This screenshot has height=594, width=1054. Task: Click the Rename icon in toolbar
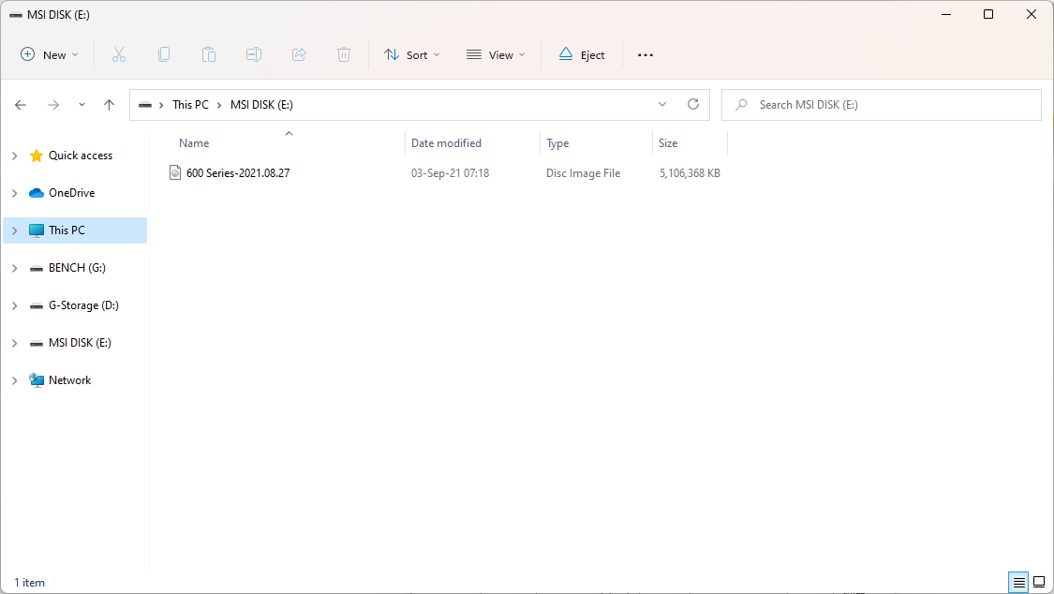(x=253, y=55)
